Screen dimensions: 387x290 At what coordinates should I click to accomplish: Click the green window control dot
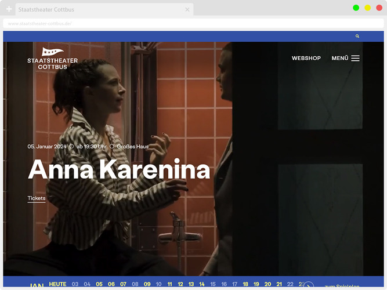point(356,8)
